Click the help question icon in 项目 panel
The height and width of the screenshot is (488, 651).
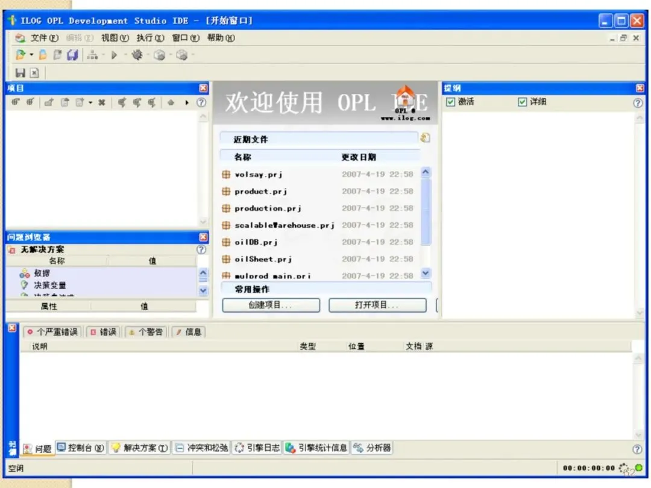click(x=201, y=102)
